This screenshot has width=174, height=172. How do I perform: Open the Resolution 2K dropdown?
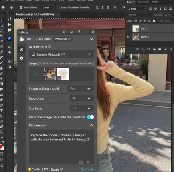coord(82,98)
